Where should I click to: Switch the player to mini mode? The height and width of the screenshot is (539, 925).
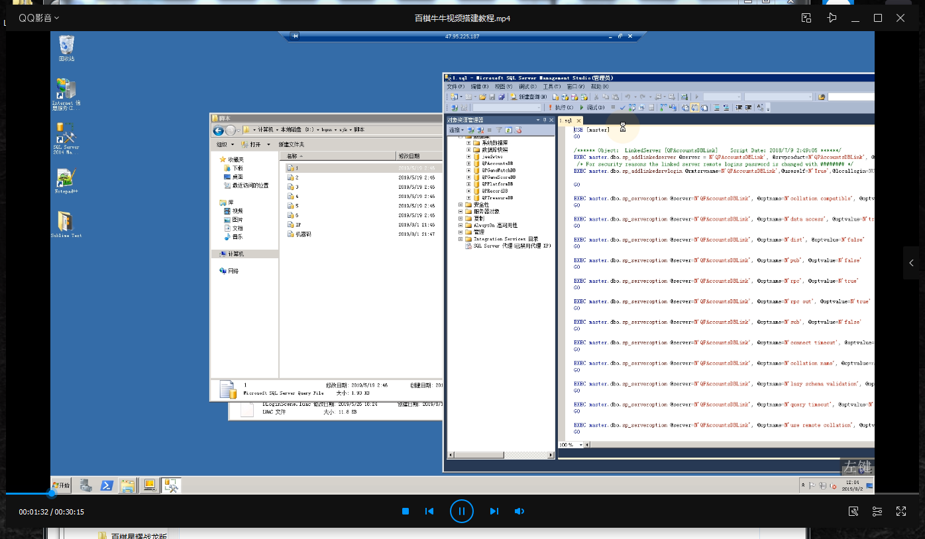click(x=806, y=18)
